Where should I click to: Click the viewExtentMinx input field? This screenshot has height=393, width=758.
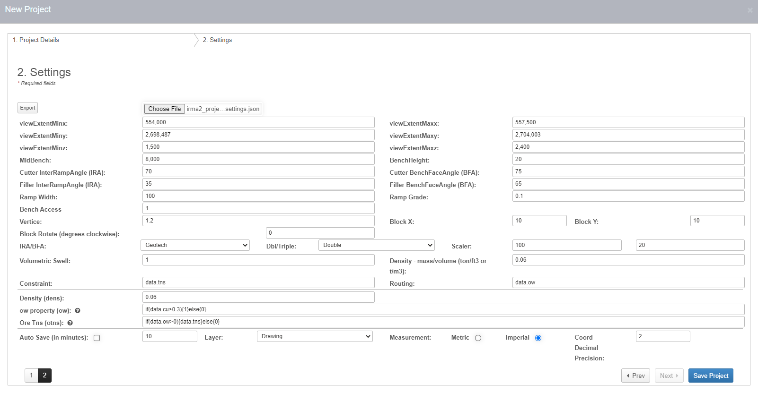tap(258, 122)
